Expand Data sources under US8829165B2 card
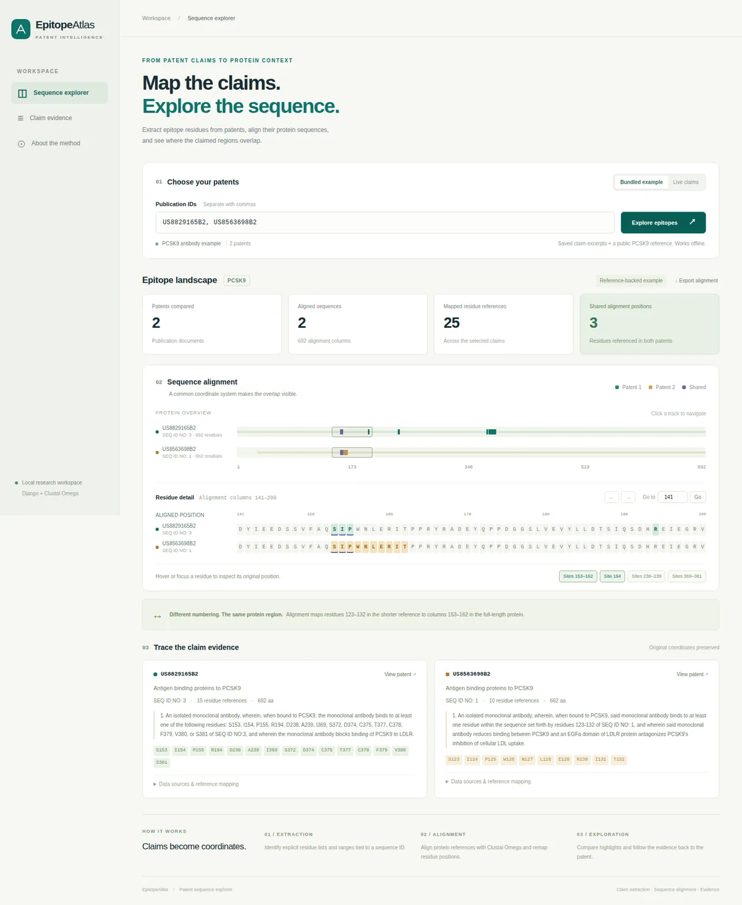Screen dimensions: 742x905 pos(196,784)
